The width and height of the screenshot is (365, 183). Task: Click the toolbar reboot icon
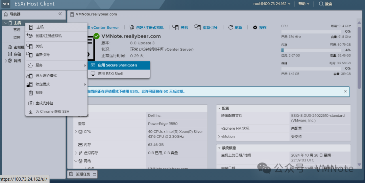[198, 27]
